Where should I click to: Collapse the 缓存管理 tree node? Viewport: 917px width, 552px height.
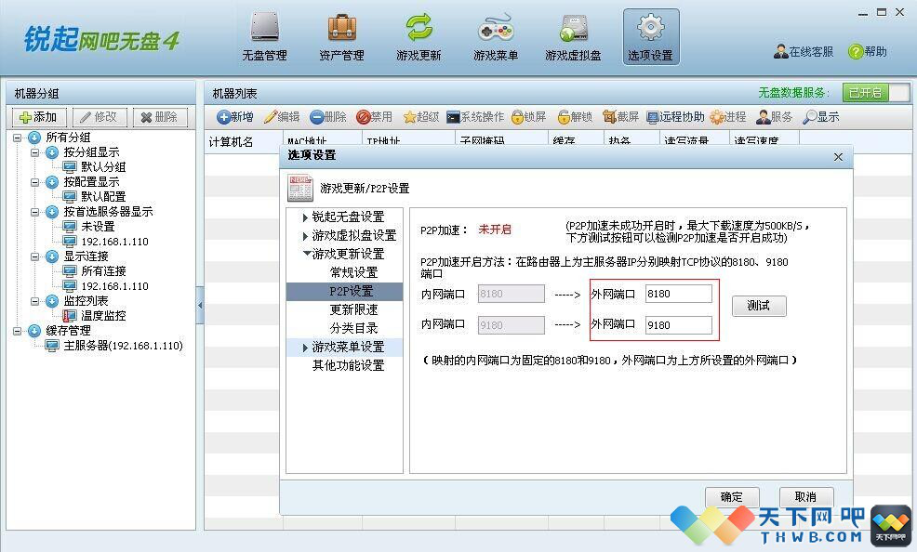coord(17,331)
